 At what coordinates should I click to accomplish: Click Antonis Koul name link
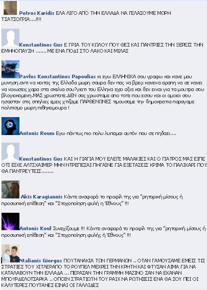click(35, 229)
